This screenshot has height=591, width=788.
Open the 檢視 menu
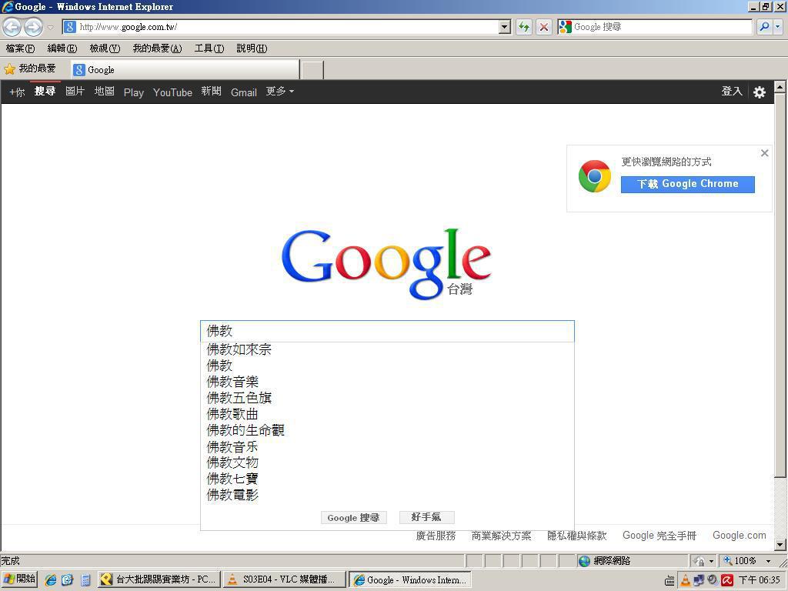(104, 48)
